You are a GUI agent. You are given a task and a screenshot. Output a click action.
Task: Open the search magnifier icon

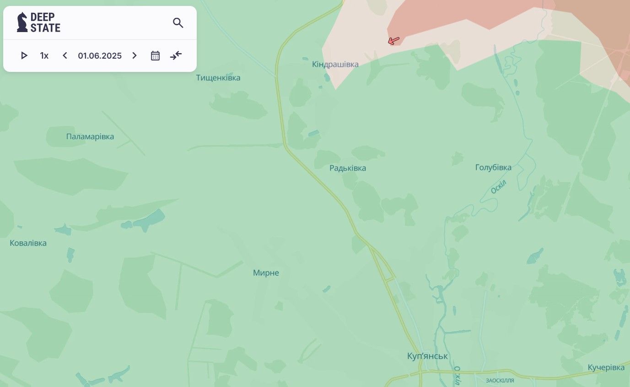178,23
